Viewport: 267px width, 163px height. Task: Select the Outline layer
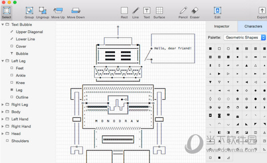(22, 97)
